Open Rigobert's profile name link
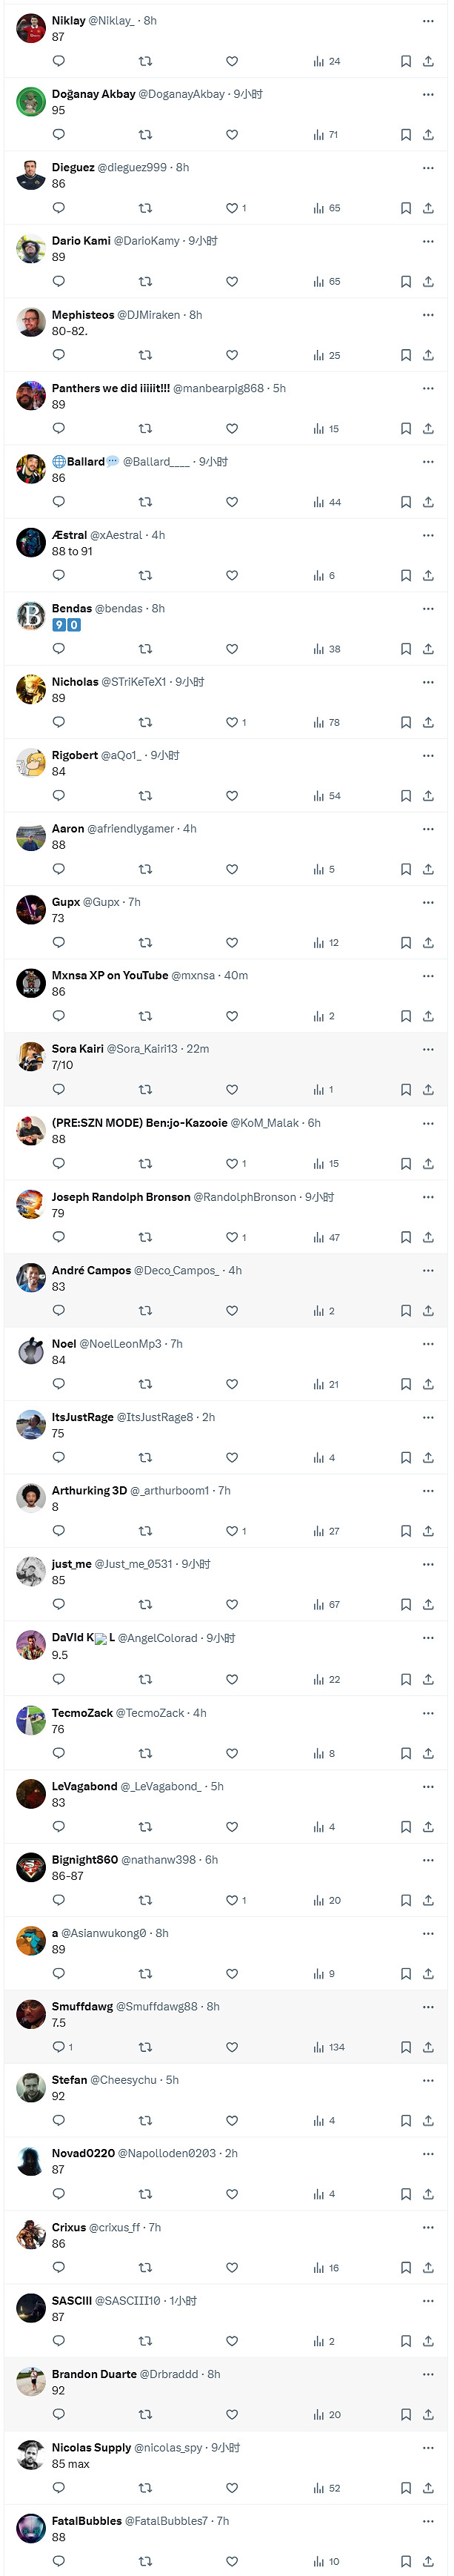The image size is (454, 2576). click(x=75, y=755)
